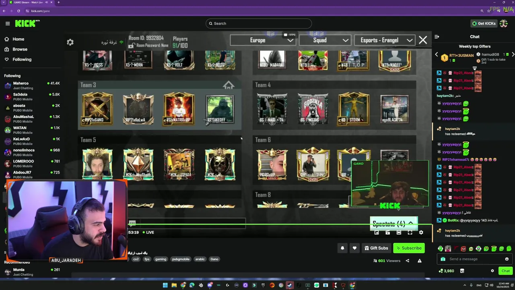Click the X on room panel

pyautogui.click(x=423, y=40)
